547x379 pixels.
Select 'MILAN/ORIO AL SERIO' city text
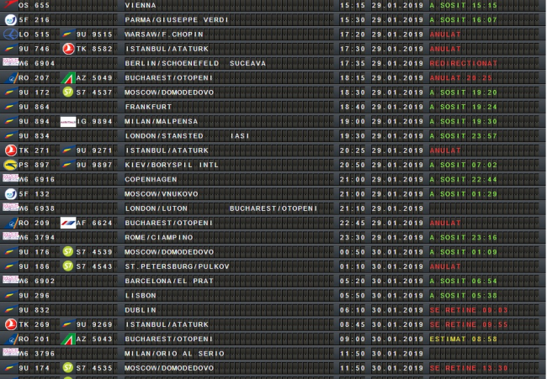coord(174,354)
